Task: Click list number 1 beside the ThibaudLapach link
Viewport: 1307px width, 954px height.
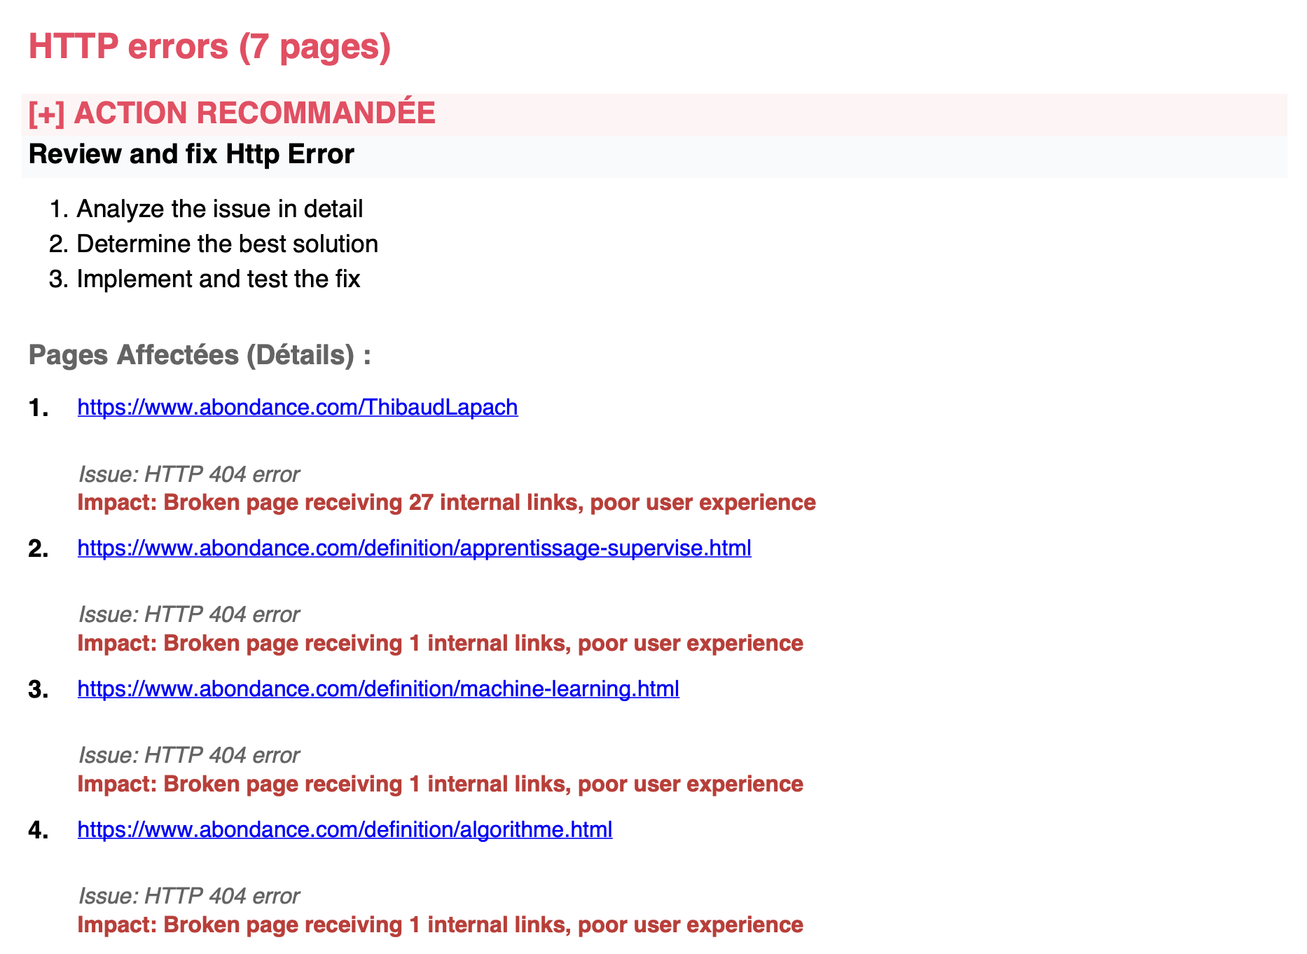Action: pyautogui.click(x=39, y=408)
